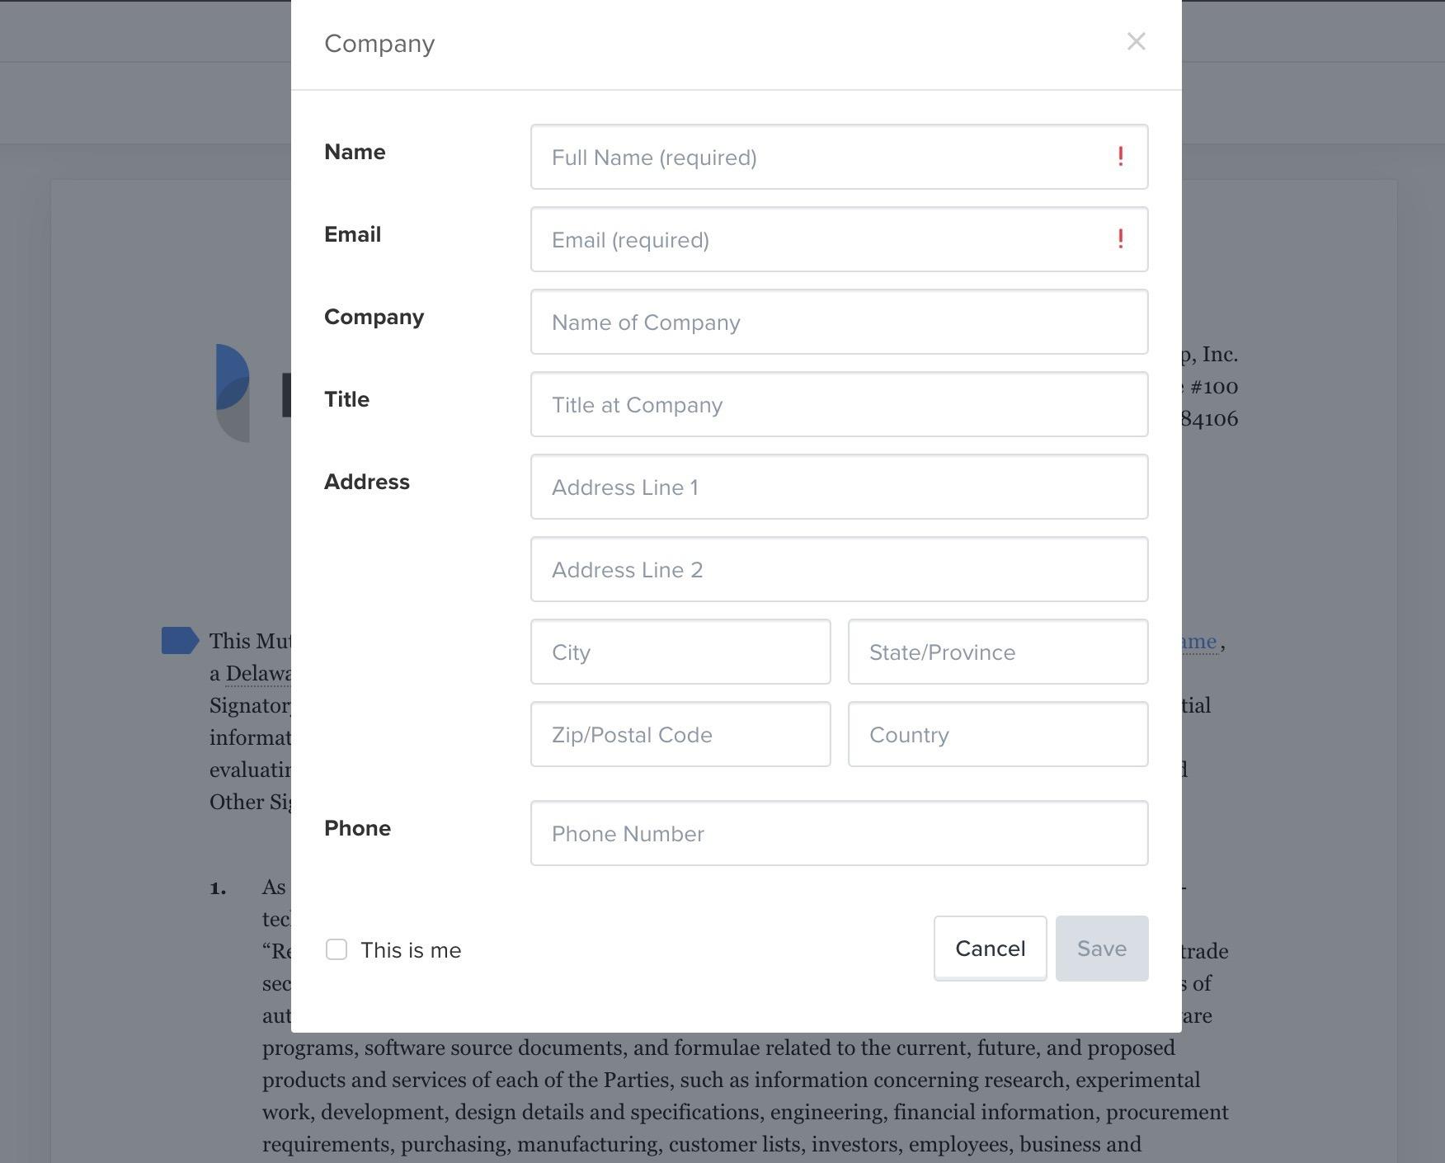This screenshot has width=1445, height=1163.
Task: Select the Title at Company field
Action: click(x=839, y=404)
